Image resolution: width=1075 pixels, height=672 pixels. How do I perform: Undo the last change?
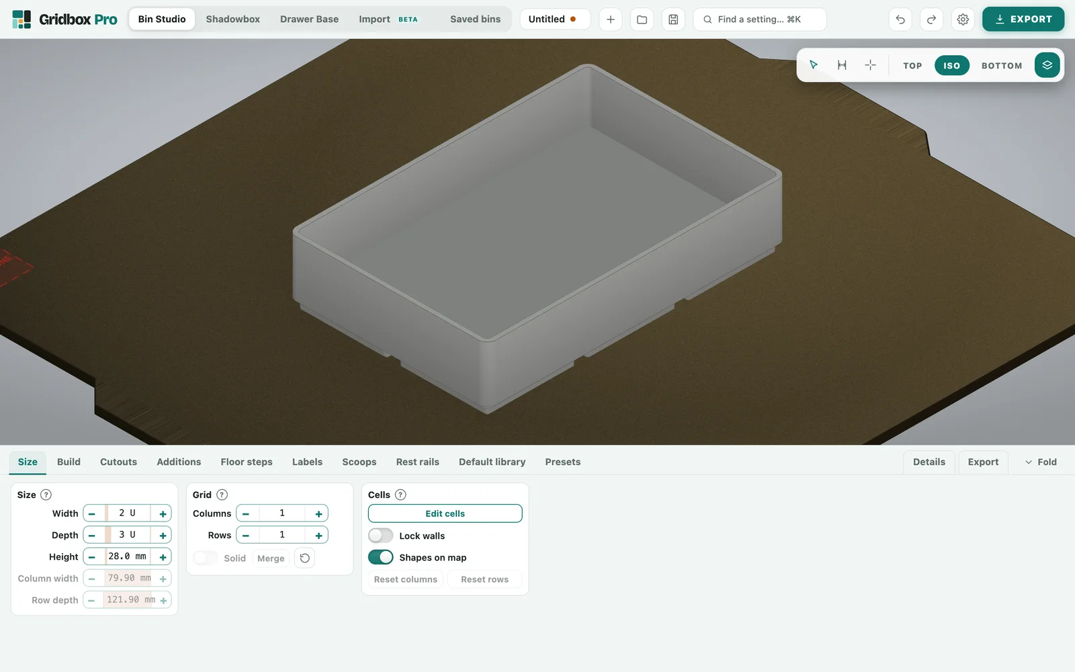900,19
